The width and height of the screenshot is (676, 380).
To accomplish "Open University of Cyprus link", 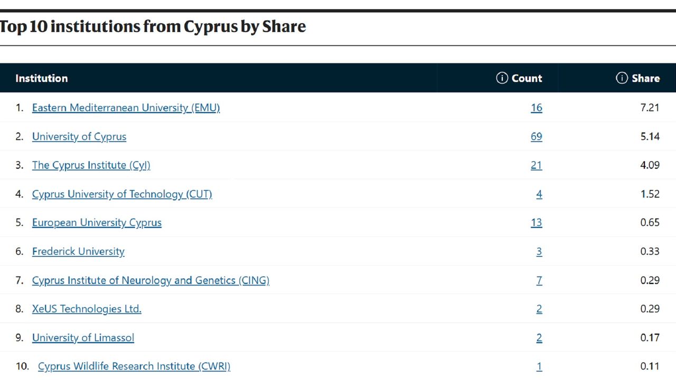I will [x=79, y=136].
